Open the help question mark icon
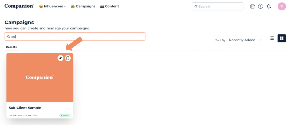 point(260,6)
